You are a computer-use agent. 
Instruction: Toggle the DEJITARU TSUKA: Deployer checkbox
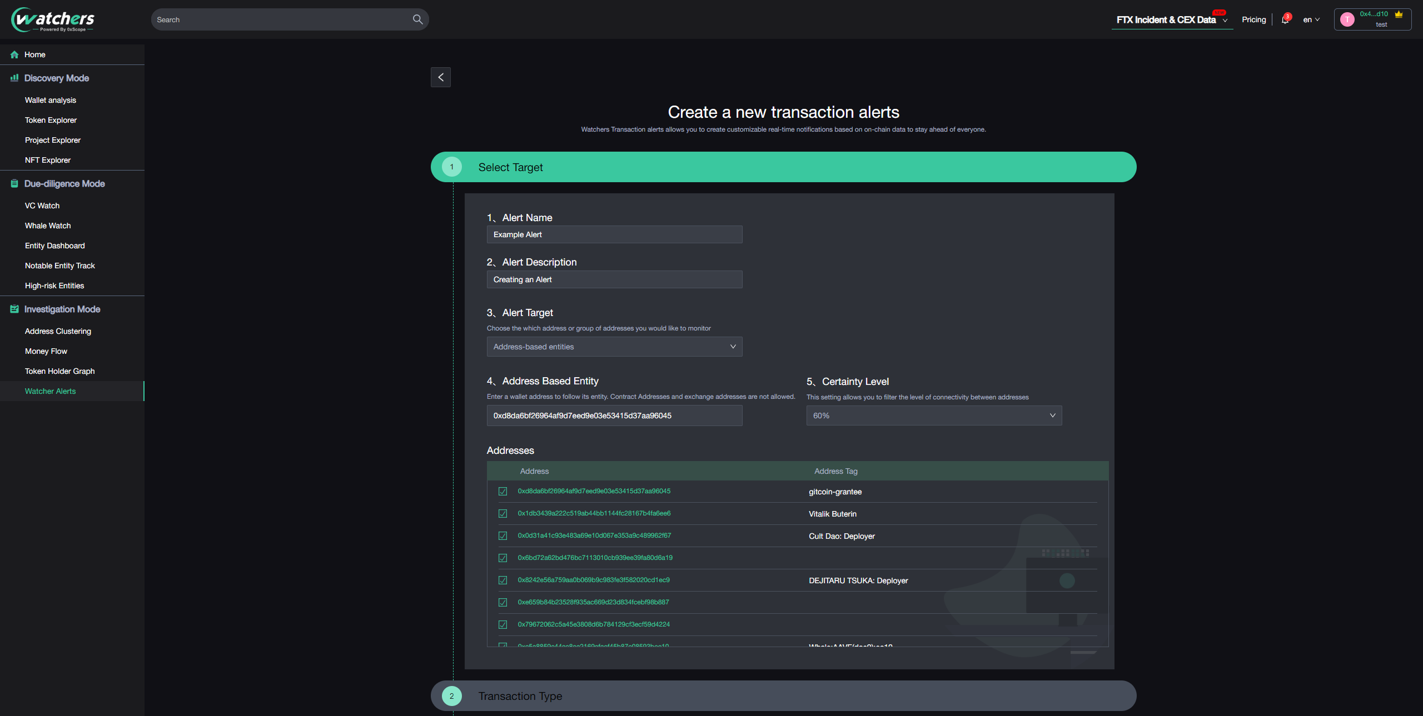pos(502,580)
